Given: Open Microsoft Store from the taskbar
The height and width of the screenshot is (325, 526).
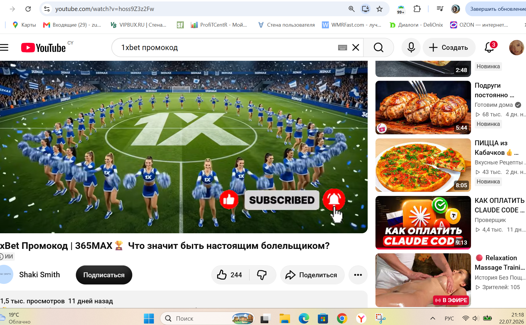Looking at the screenshot, I should (323, 319).
